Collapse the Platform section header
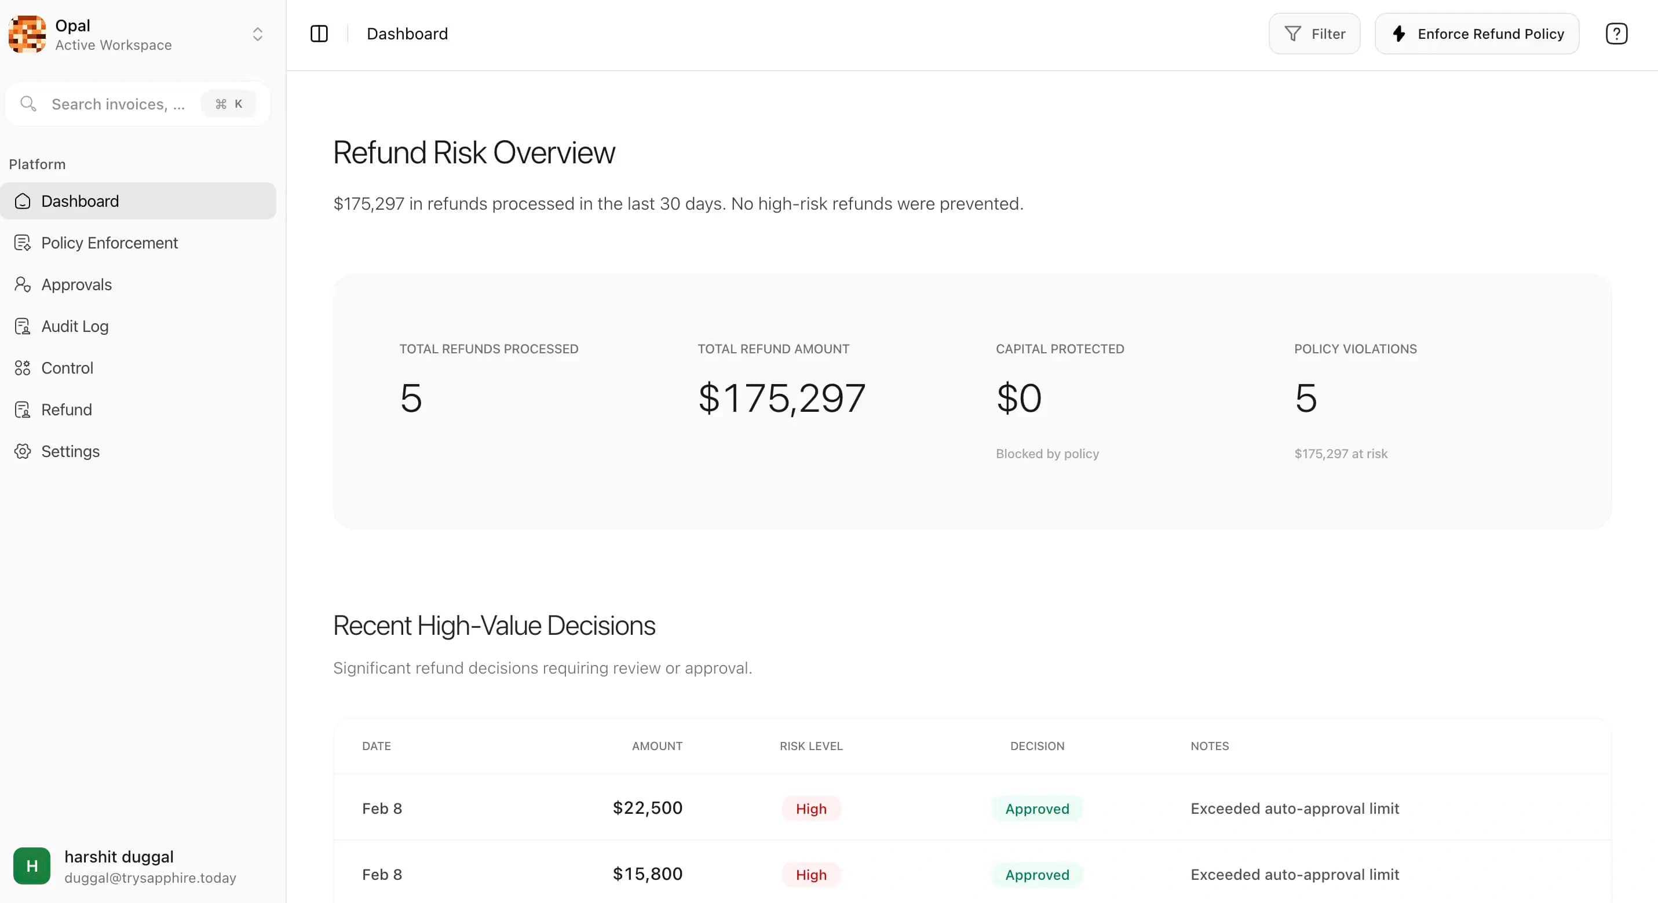 coord(36,163)
